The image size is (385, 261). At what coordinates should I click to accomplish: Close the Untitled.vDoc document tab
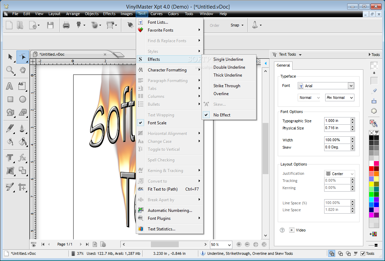tap(105, 55)
